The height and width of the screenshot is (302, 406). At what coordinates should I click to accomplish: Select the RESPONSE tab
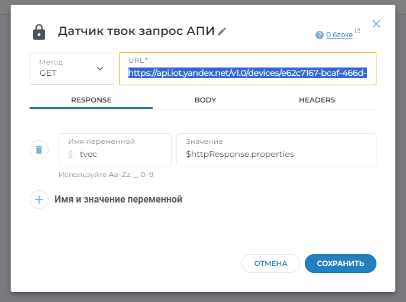[91, 100]
